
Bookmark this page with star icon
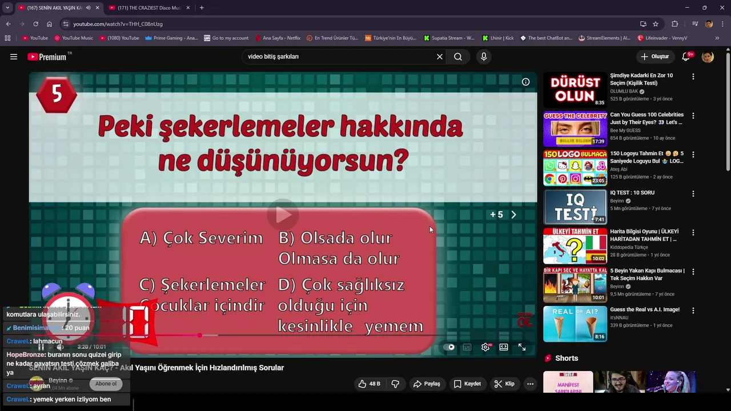point(656,24)
